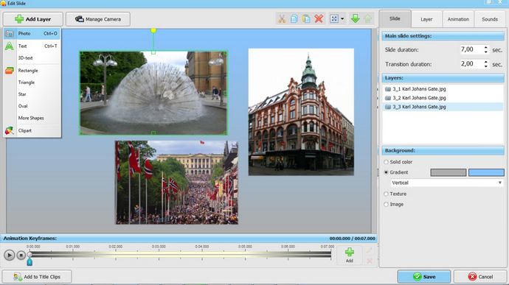509x285 pixels.
Task: Click the red Delete layer icon
Action: click(x=319, y=19)
